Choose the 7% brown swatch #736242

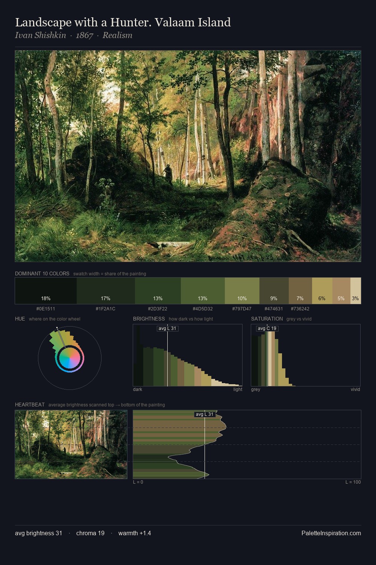pyautogui.click(x=300, y=291)
